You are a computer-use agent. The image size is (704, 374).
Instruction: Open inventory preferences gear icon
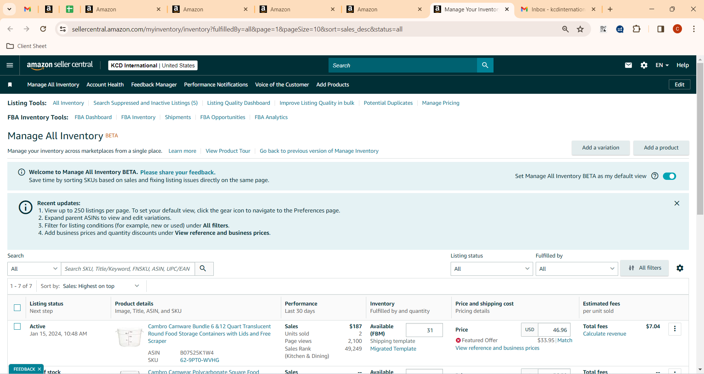click(680, 268)
